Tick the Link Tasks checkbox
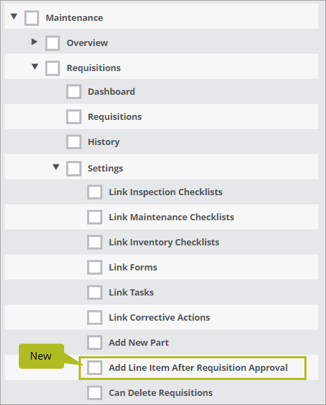This screenshot has height=405, width=326. [x=95, y=292]
